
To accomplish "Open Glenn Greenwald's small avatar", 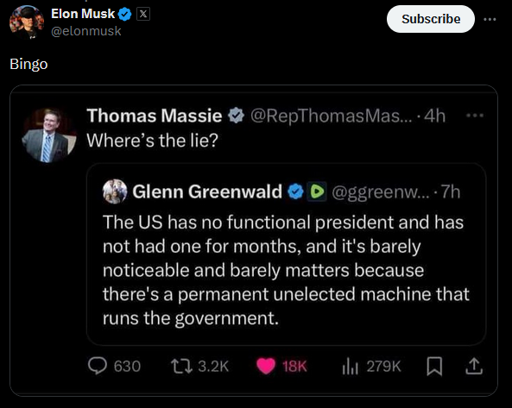I will 115,191.
